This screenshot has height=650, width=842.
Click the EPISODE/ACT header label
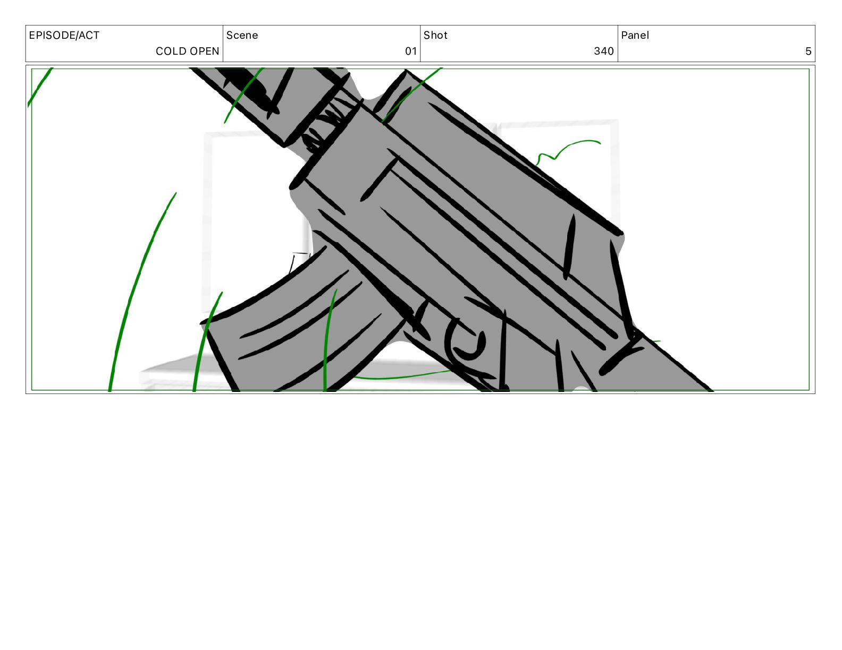tap(64, 36)
